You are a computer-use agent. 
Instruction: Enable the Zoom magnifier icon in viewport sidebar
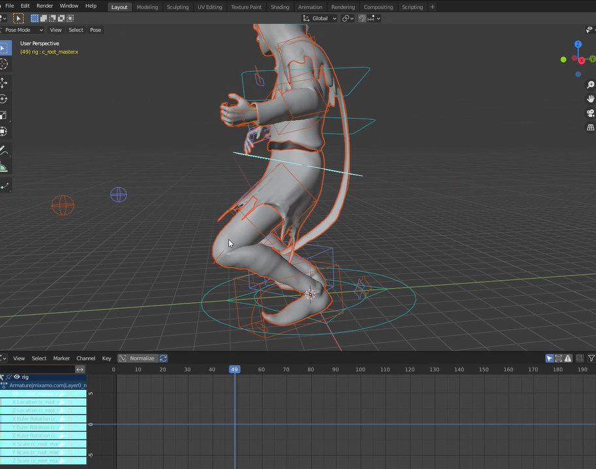[x=590, y=84]
